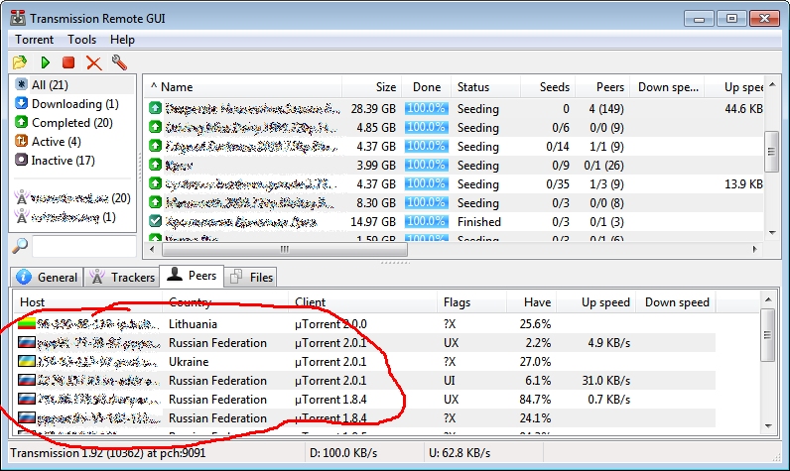Open the Tools menu
The image size is (790, 471).
point(81,40)
